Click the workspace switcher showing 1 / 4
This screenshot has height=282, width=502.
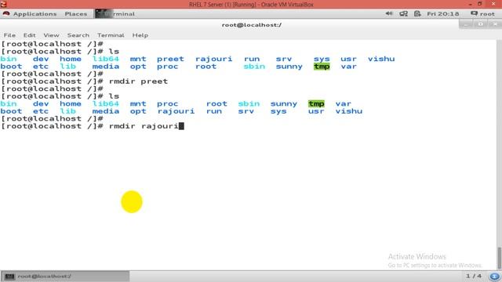point(474,276)
